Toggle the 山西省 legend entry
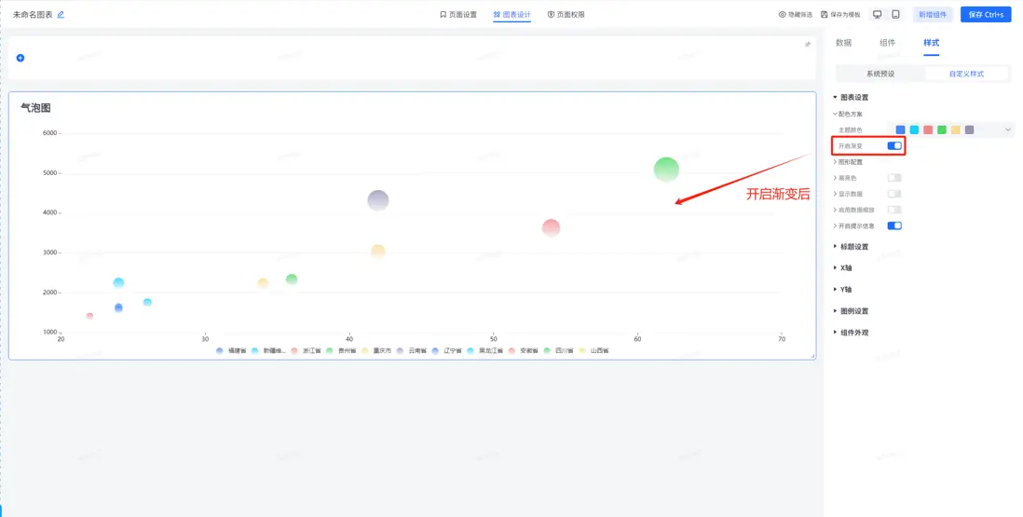 (x=593, y=351)
